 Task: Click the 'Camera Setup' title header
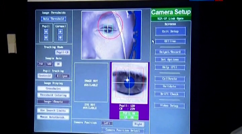(x=171, y=12)
